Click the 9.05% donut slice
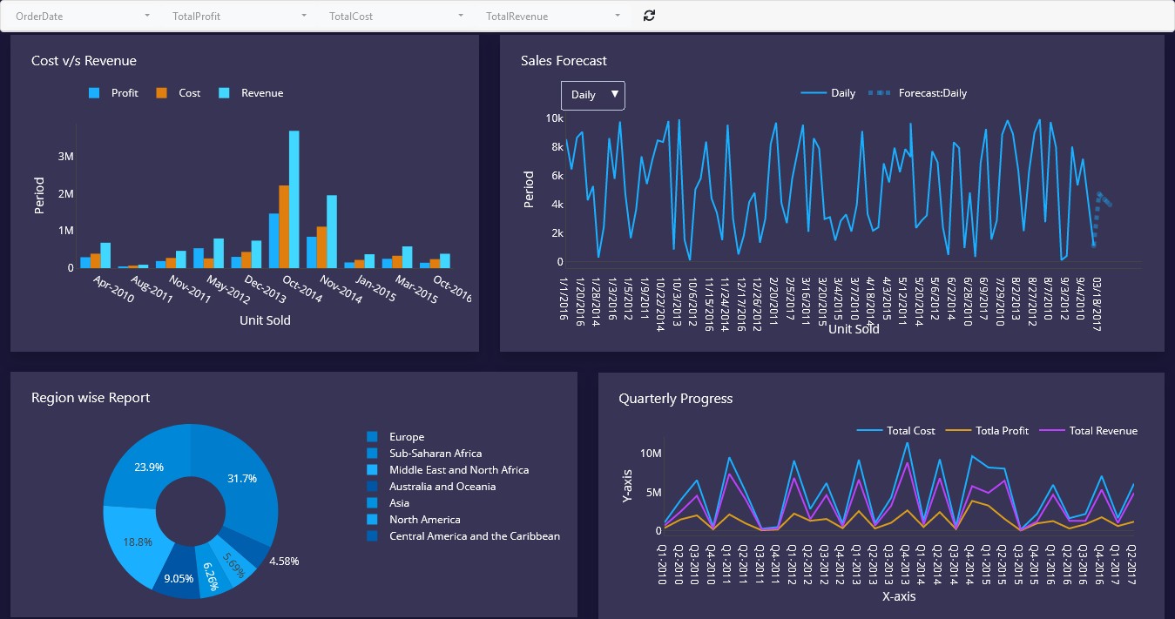Viewport: 1175px width, 619px height. pyautogui.click(x=178, y=577)
